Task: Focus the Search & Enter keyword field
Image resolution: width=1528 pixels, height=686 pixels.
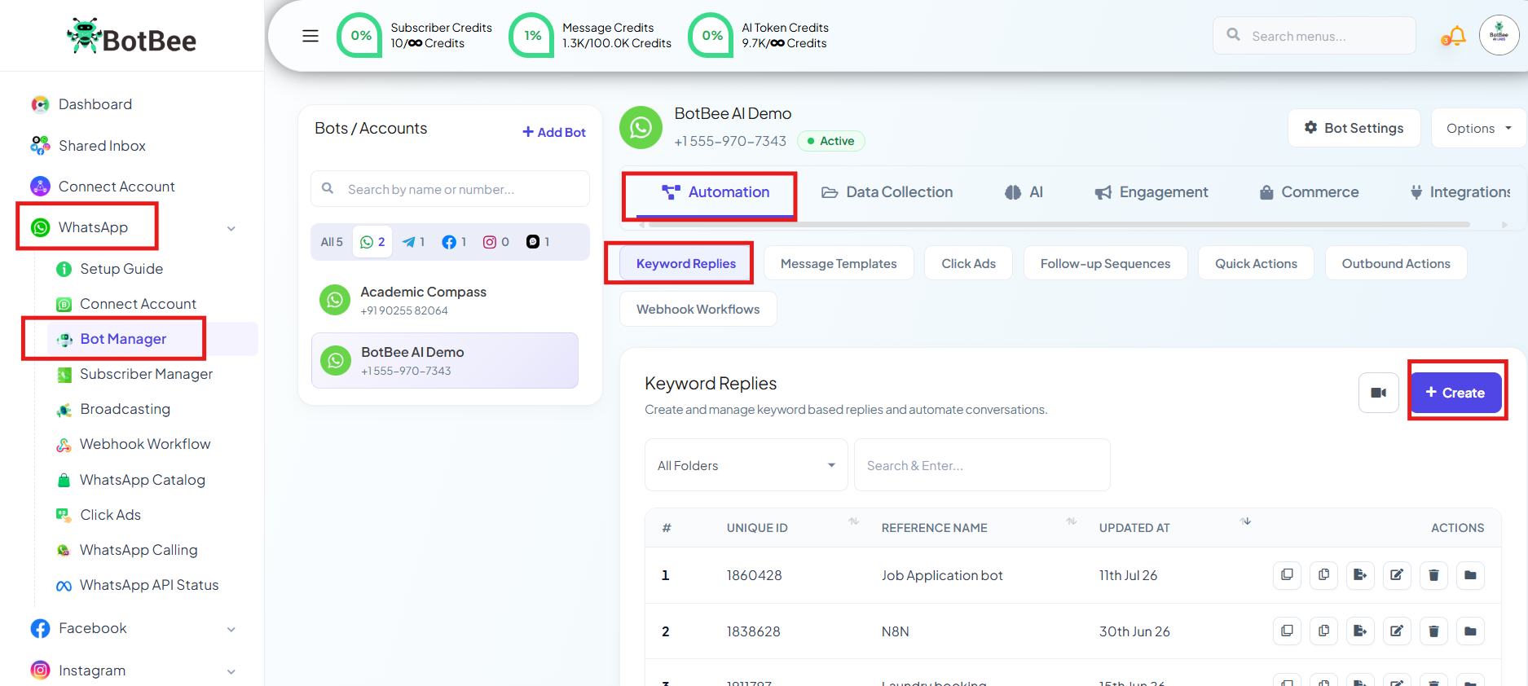Action: tap(982, 465)
